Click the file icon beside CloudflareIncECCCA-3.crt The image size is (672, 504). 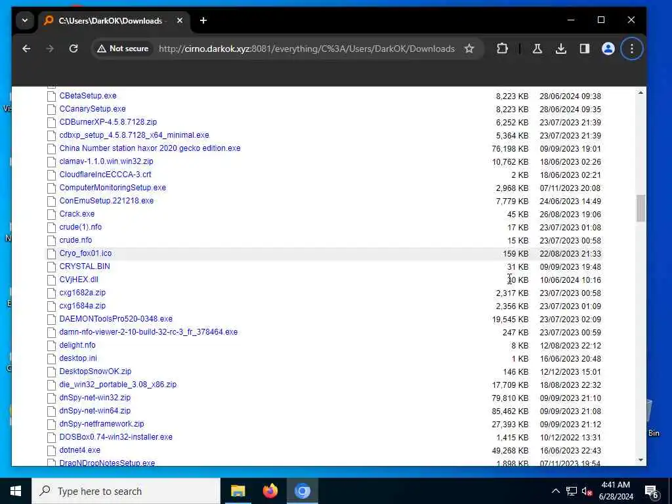51,175
